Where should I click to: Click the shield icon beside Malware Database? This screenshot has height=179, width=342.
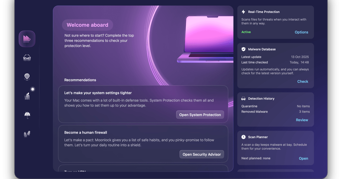tap(243, 49)
